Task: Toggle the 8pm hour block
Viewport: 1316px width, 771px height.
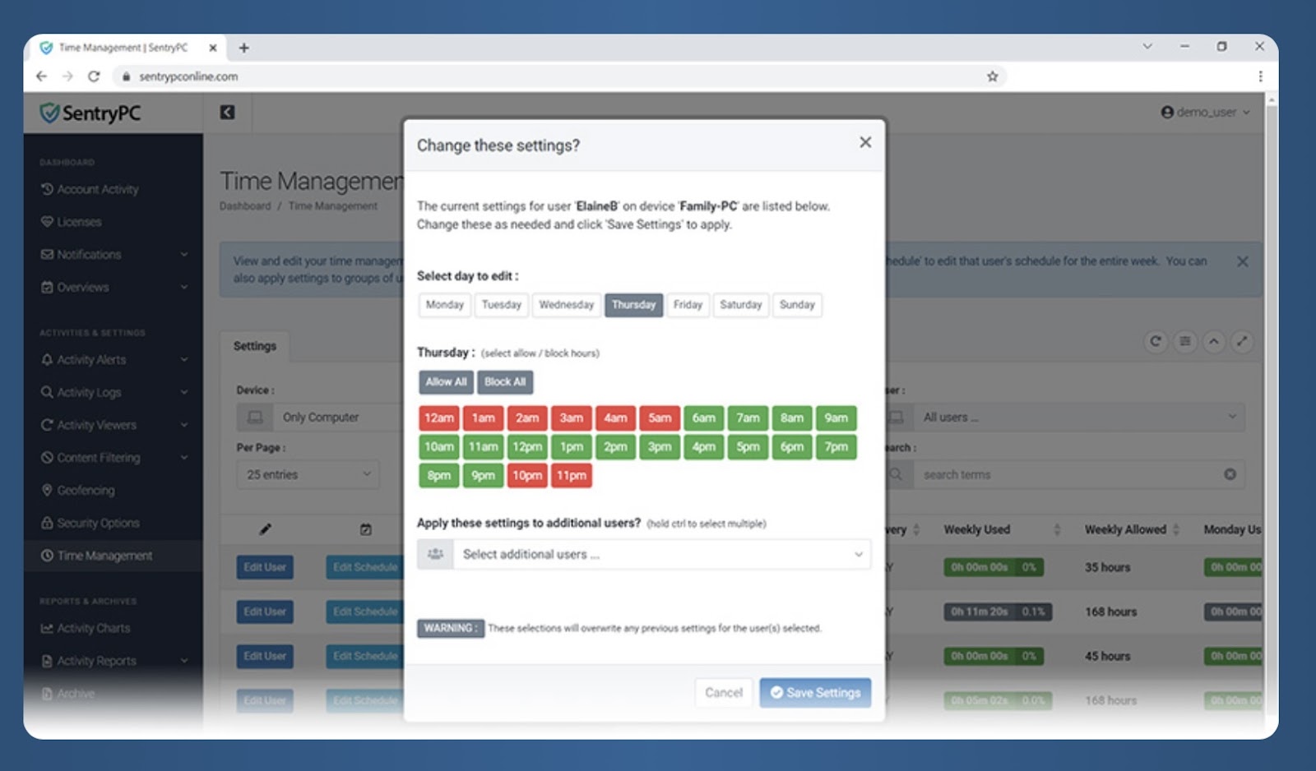Action: pyautogui.click(x=439, y=476)
